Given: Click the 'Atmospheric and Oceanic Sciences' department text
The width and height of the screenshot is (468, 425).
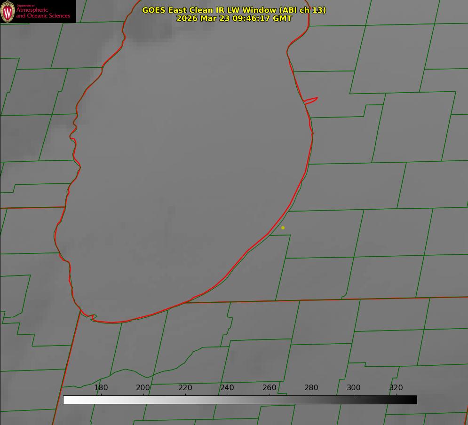Looking at the screenshot, I should (x=43, y=13).
